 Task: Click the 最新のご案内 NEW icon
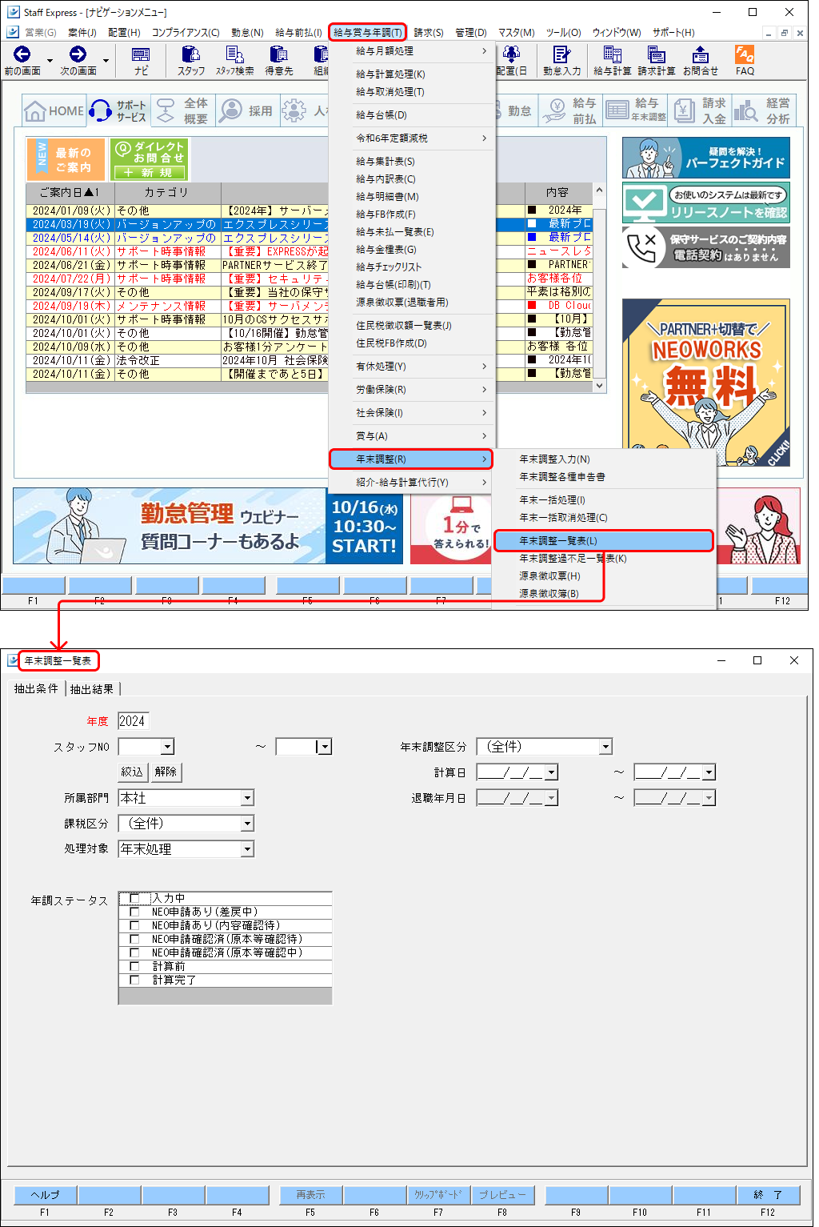click(x=66, y=158)
